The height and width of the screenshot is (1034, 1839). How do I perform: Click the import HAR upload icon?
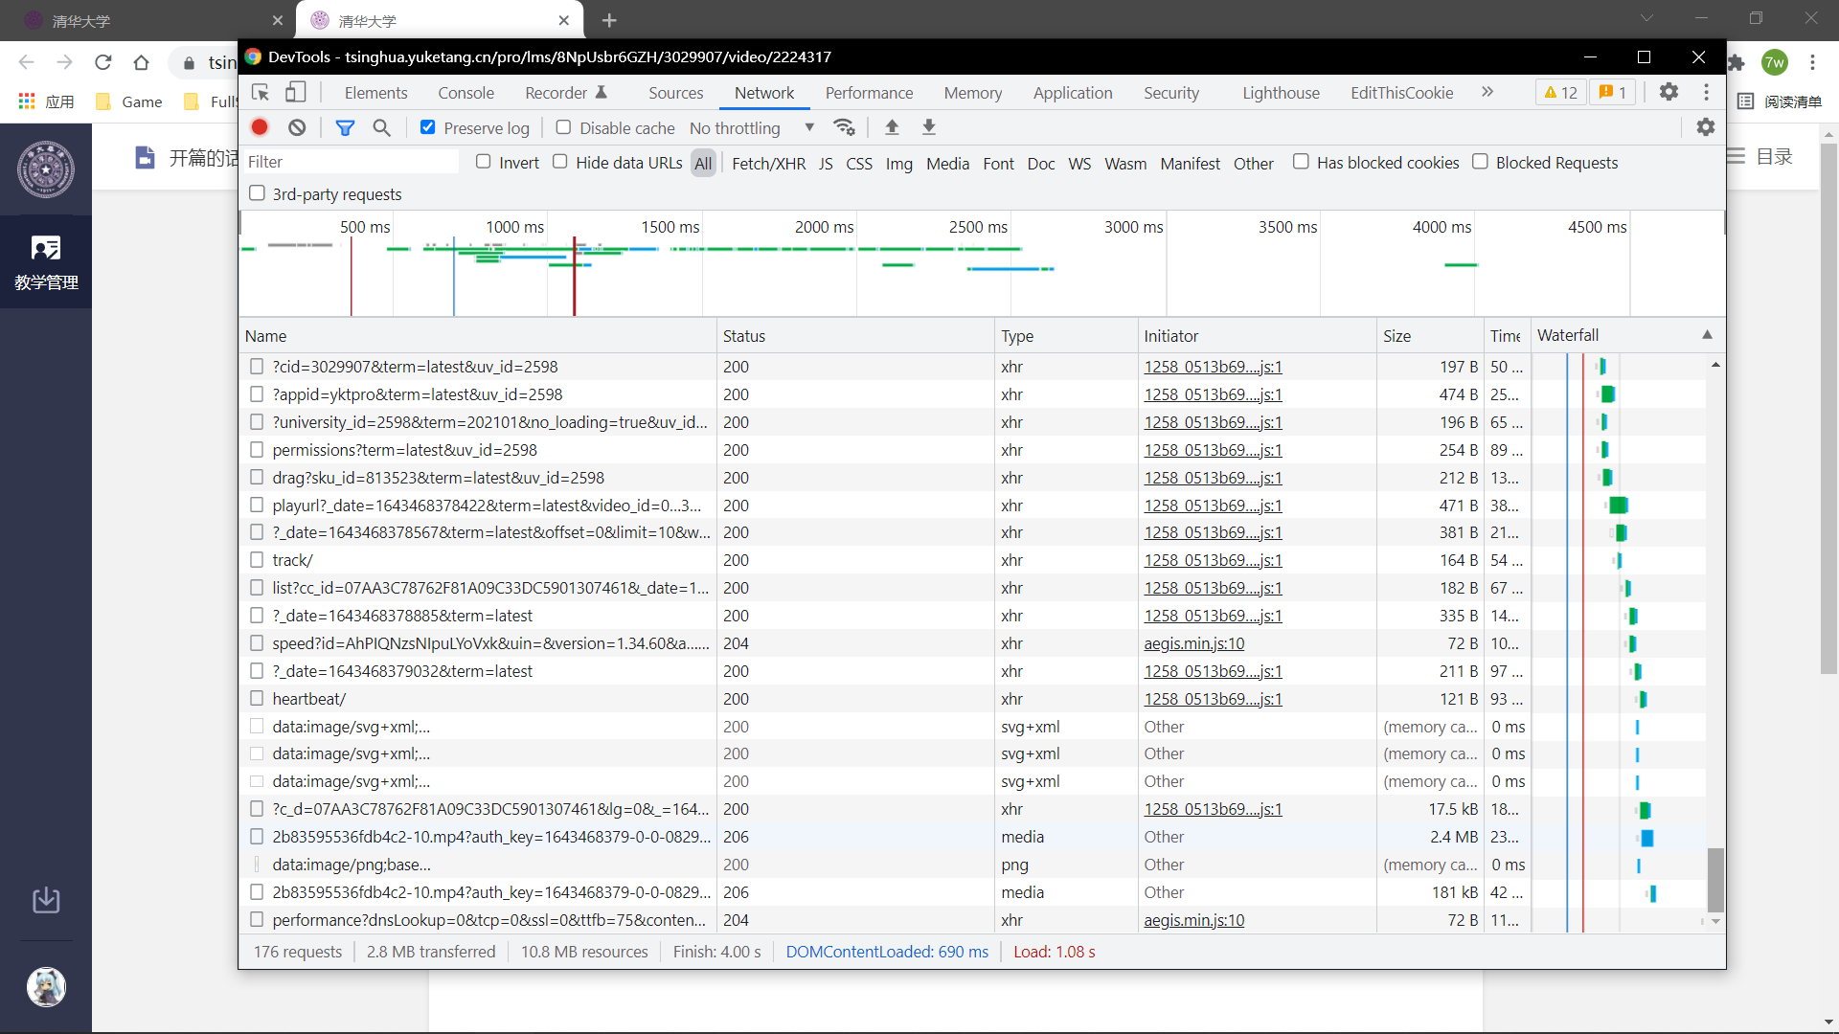pyautogui.click(x=892, y=127)
